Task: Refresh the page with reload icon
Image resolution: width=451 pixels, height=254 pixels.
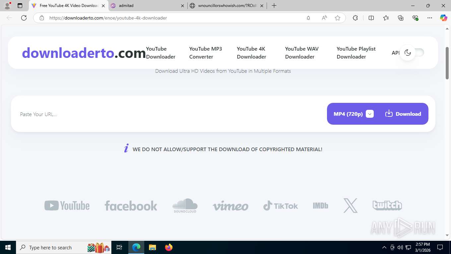Action: (24, 18)
